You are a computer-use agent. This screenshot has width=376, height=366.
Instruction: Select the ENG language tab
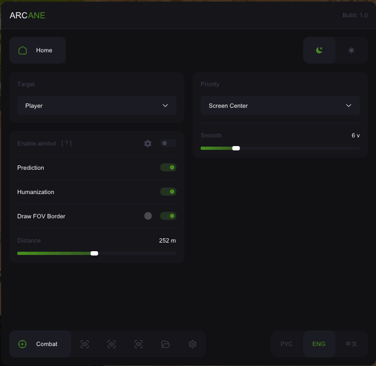[319, 344]
